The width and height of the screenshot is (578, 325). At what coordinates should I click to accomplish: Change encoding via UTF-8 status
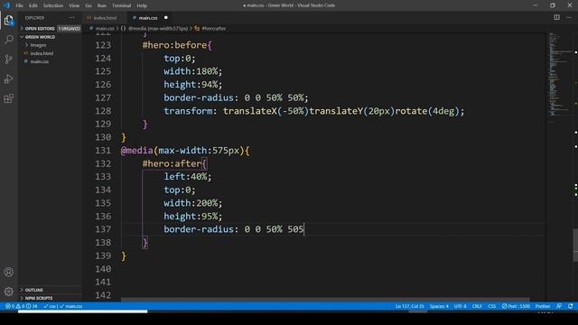point(460,306)
